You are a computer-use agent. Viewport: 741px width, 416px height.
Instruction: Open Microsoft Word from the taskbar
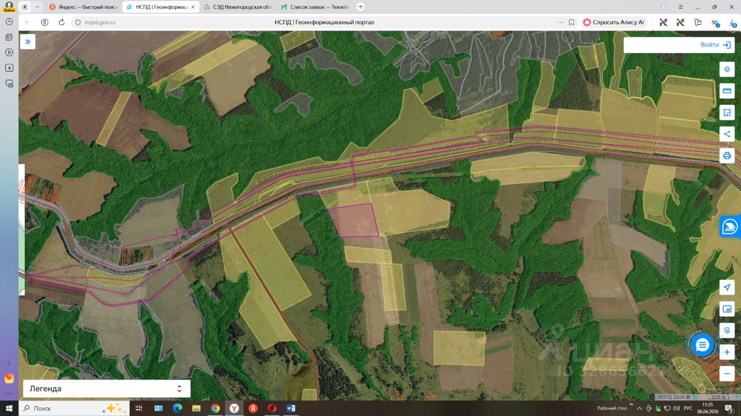click(x=291, y=408)
